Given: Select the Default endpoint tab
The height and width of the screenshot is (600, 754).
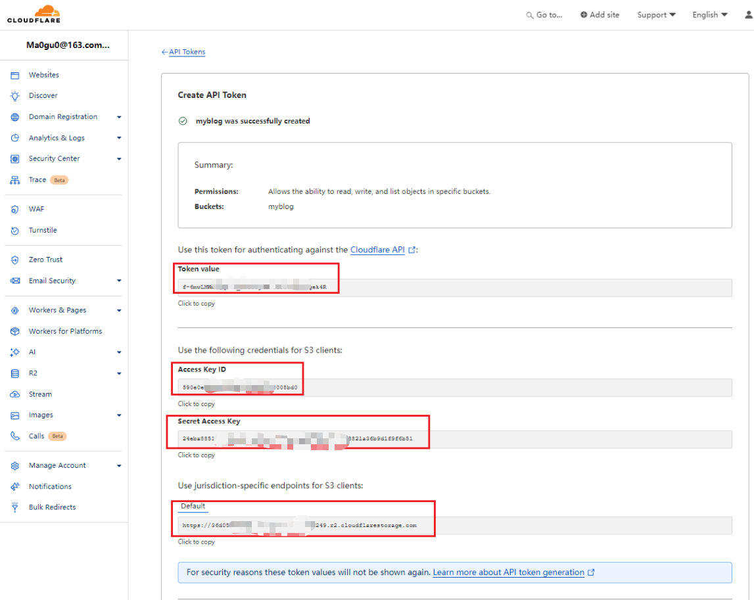Looking at the screenshot, I should (x=193, y=506).
